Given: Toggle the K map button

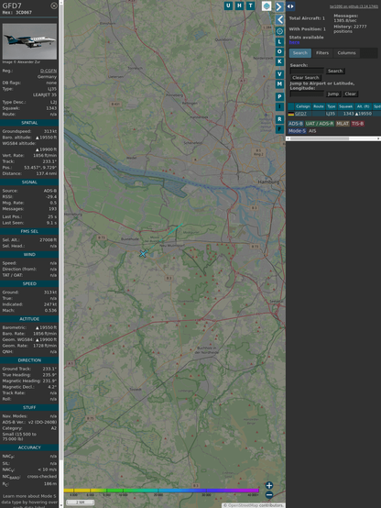Looking at the screenshot, I should [x=279, y=61].
